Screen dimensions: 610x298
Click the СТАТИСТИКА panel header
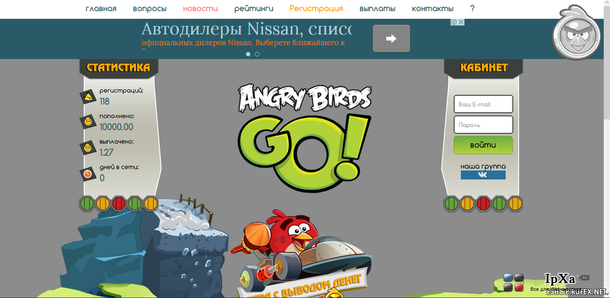[x=118, y=68]
